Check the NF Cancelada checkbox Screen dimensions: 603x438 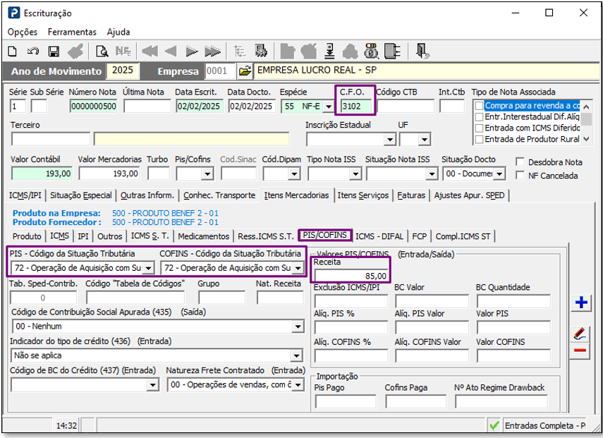[x=521, y=176]
